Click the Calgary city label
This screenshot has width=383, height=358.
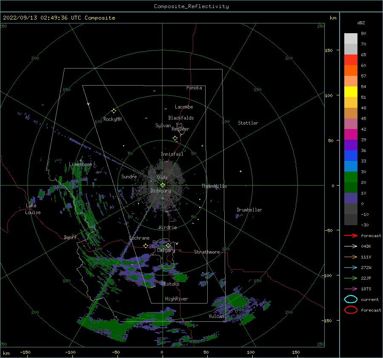tap(166, 250)
